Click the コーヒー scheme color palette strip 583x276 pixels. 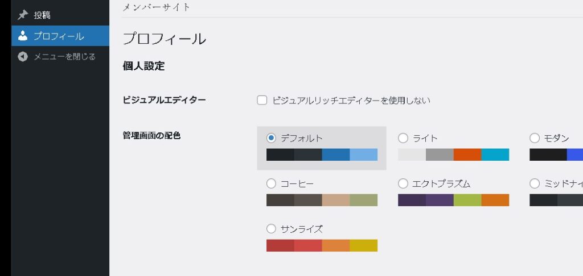tap(322, 200)
